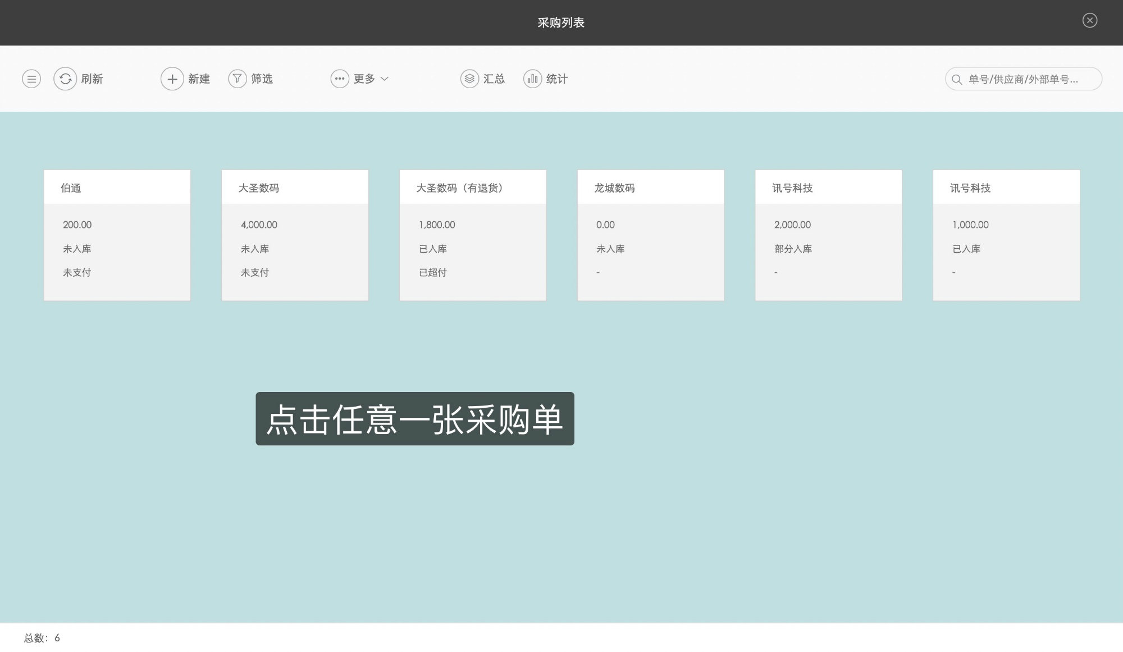This screenshot has width=1123, height=652.
Task: Select the 龙城数码 purchase card
Action: click(x=650, y=235)
